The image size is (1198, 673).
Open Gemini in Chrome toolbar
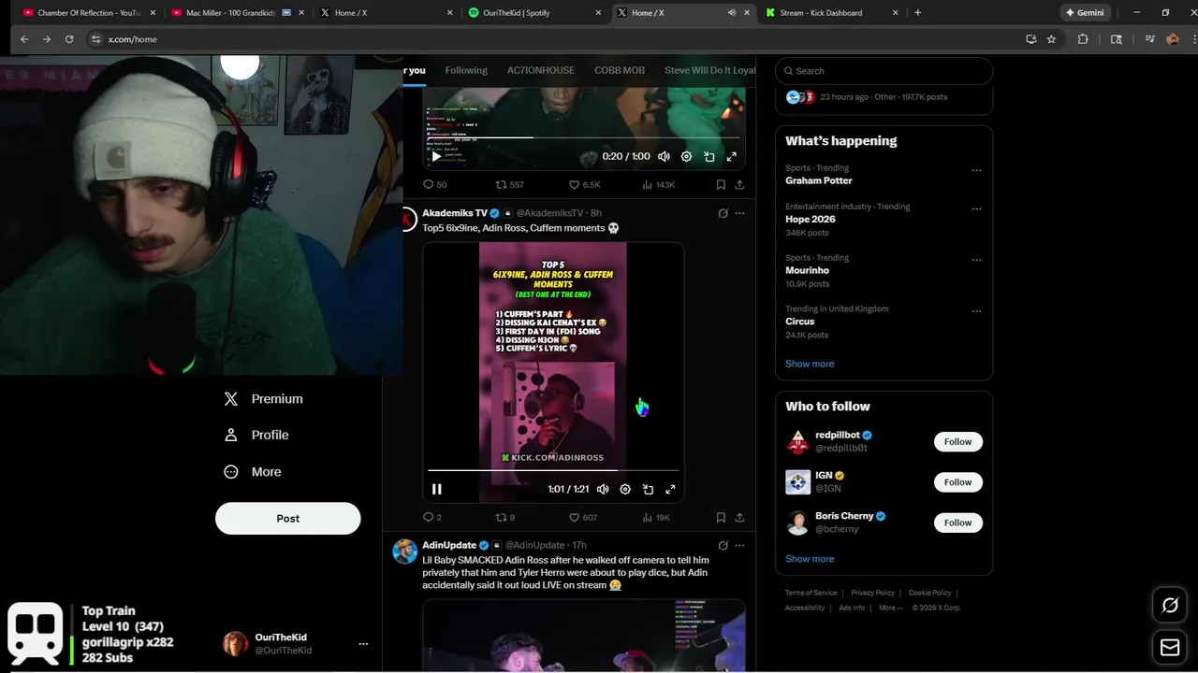(x=1085, y=13)
